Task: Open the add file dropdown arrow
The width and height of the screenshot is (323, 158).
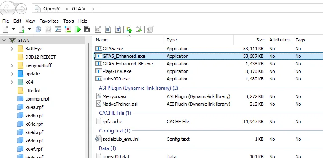Action: pyautogui.click(x=29, y=29)
